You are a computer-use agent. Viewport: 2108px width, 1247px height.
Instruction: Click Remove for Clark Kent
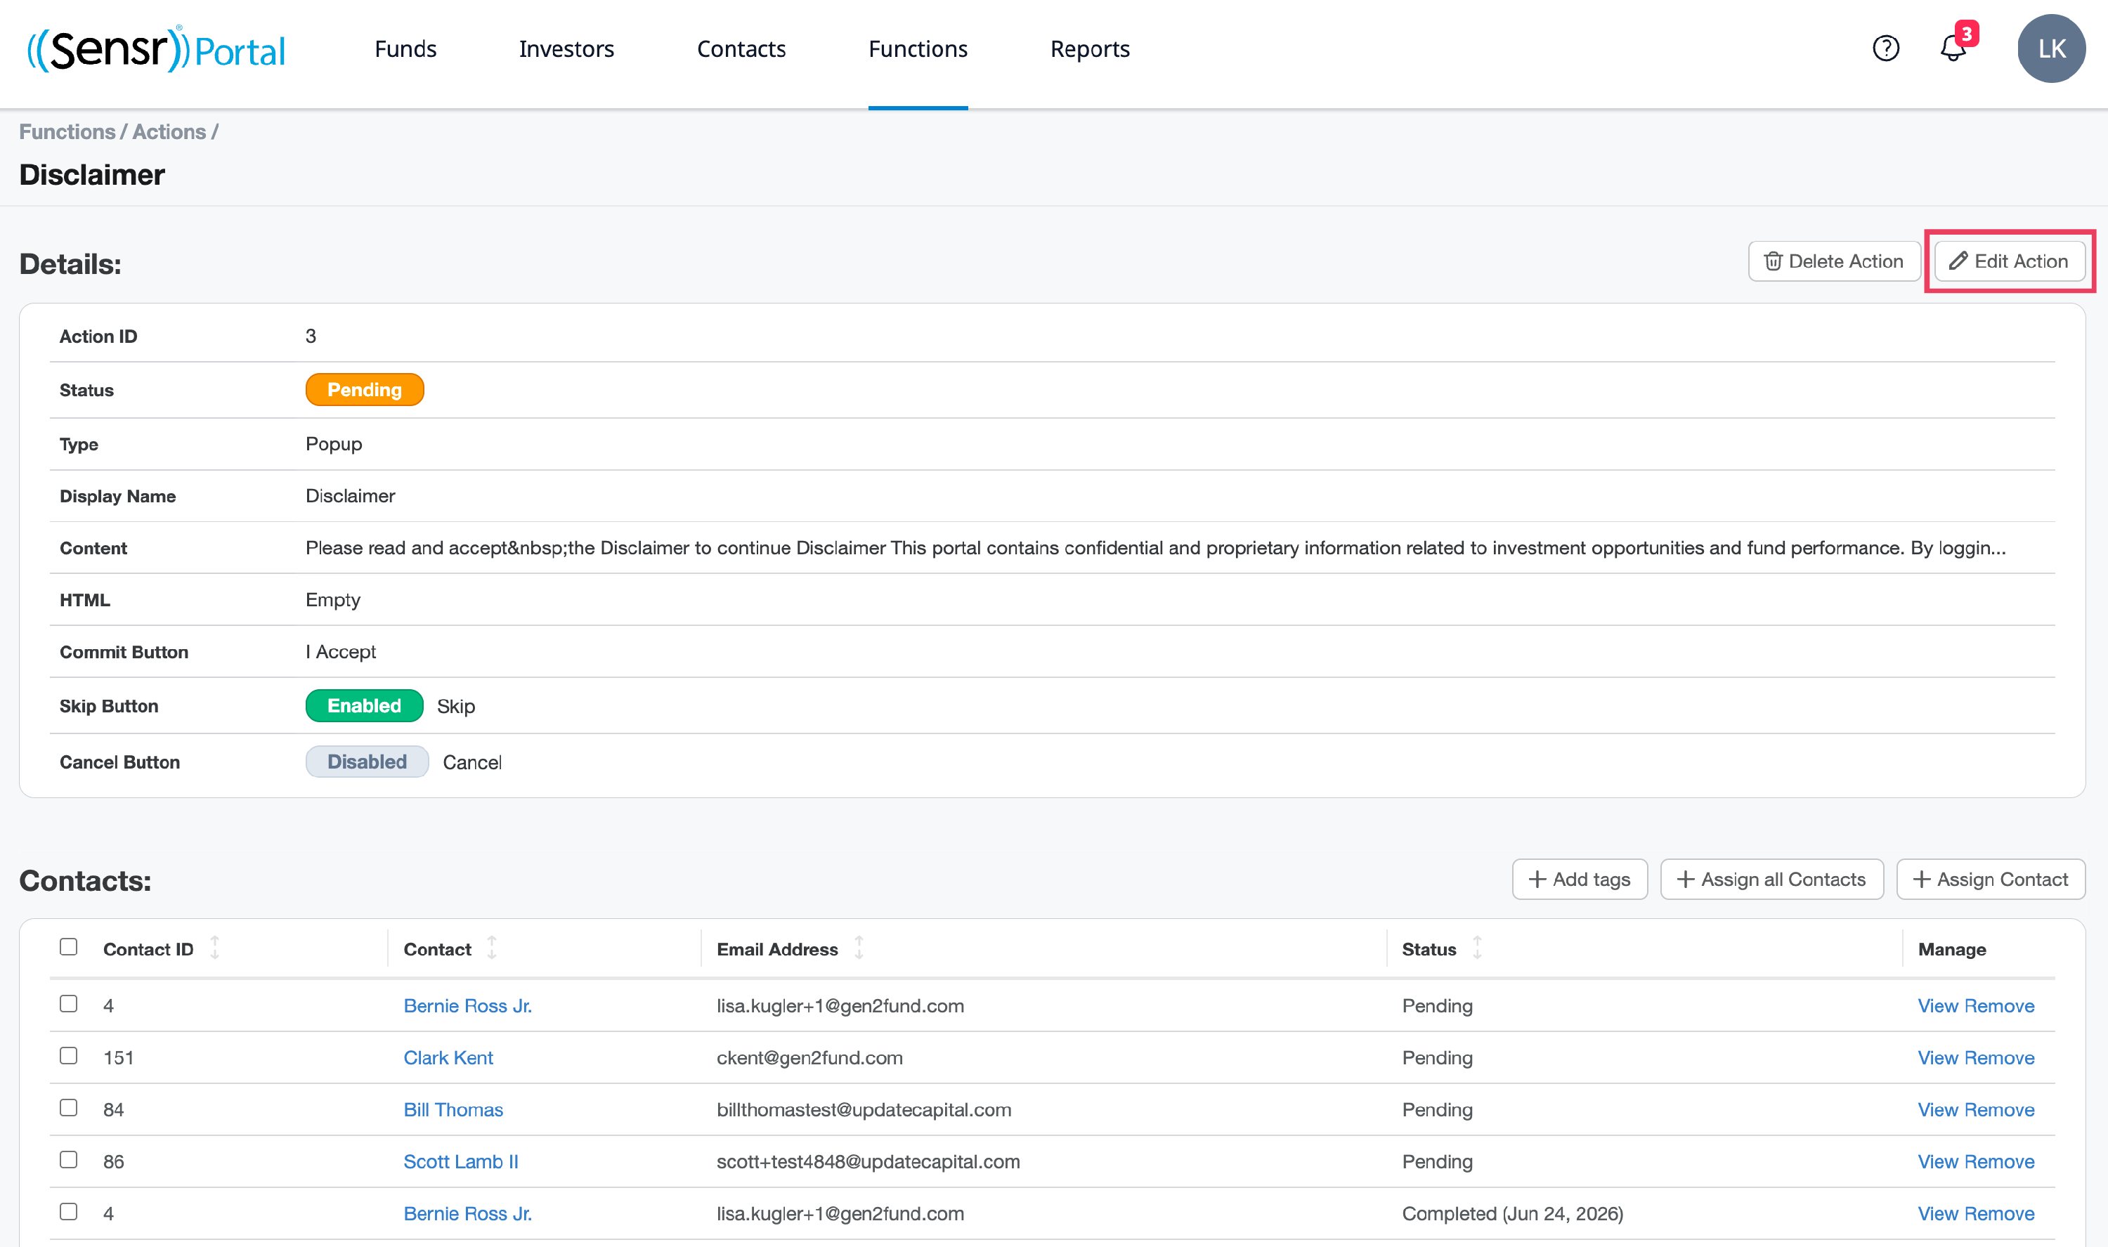1999,1058
